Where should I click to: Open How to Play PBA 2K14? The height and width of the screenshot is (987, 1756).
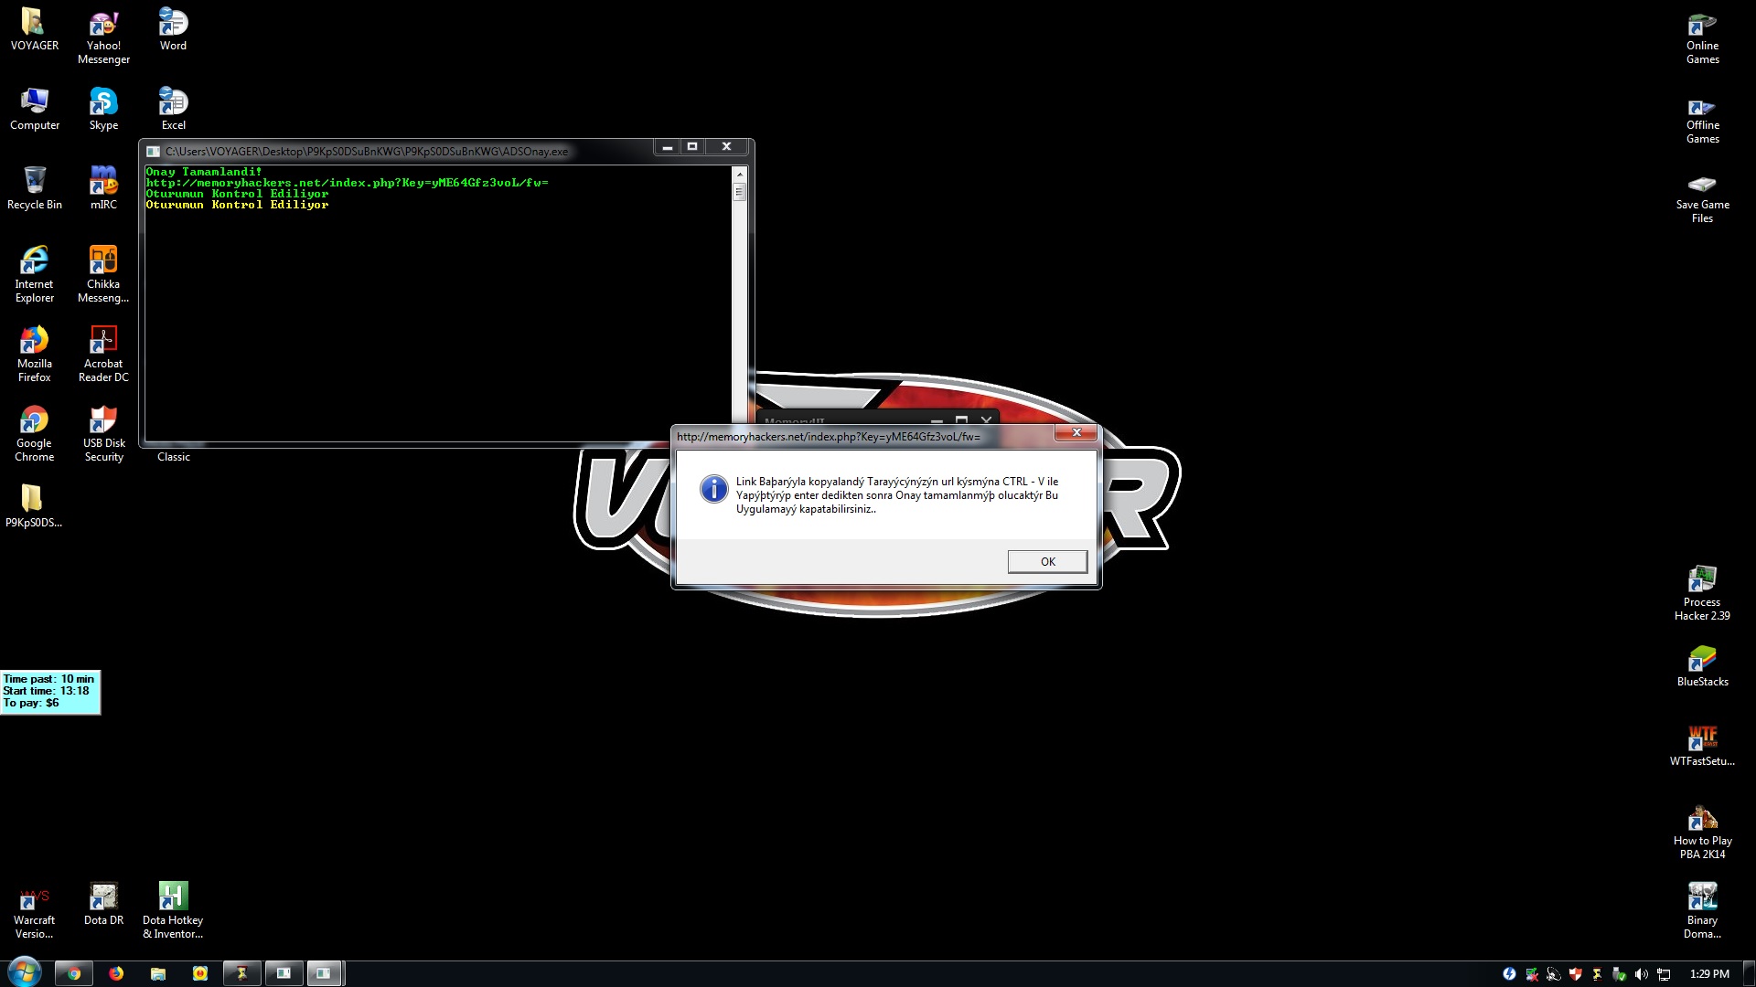coord(1702,831)
